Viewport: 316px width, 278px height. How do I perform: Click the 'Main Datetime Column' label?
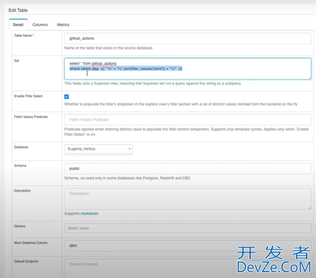[x=31, y=243]
